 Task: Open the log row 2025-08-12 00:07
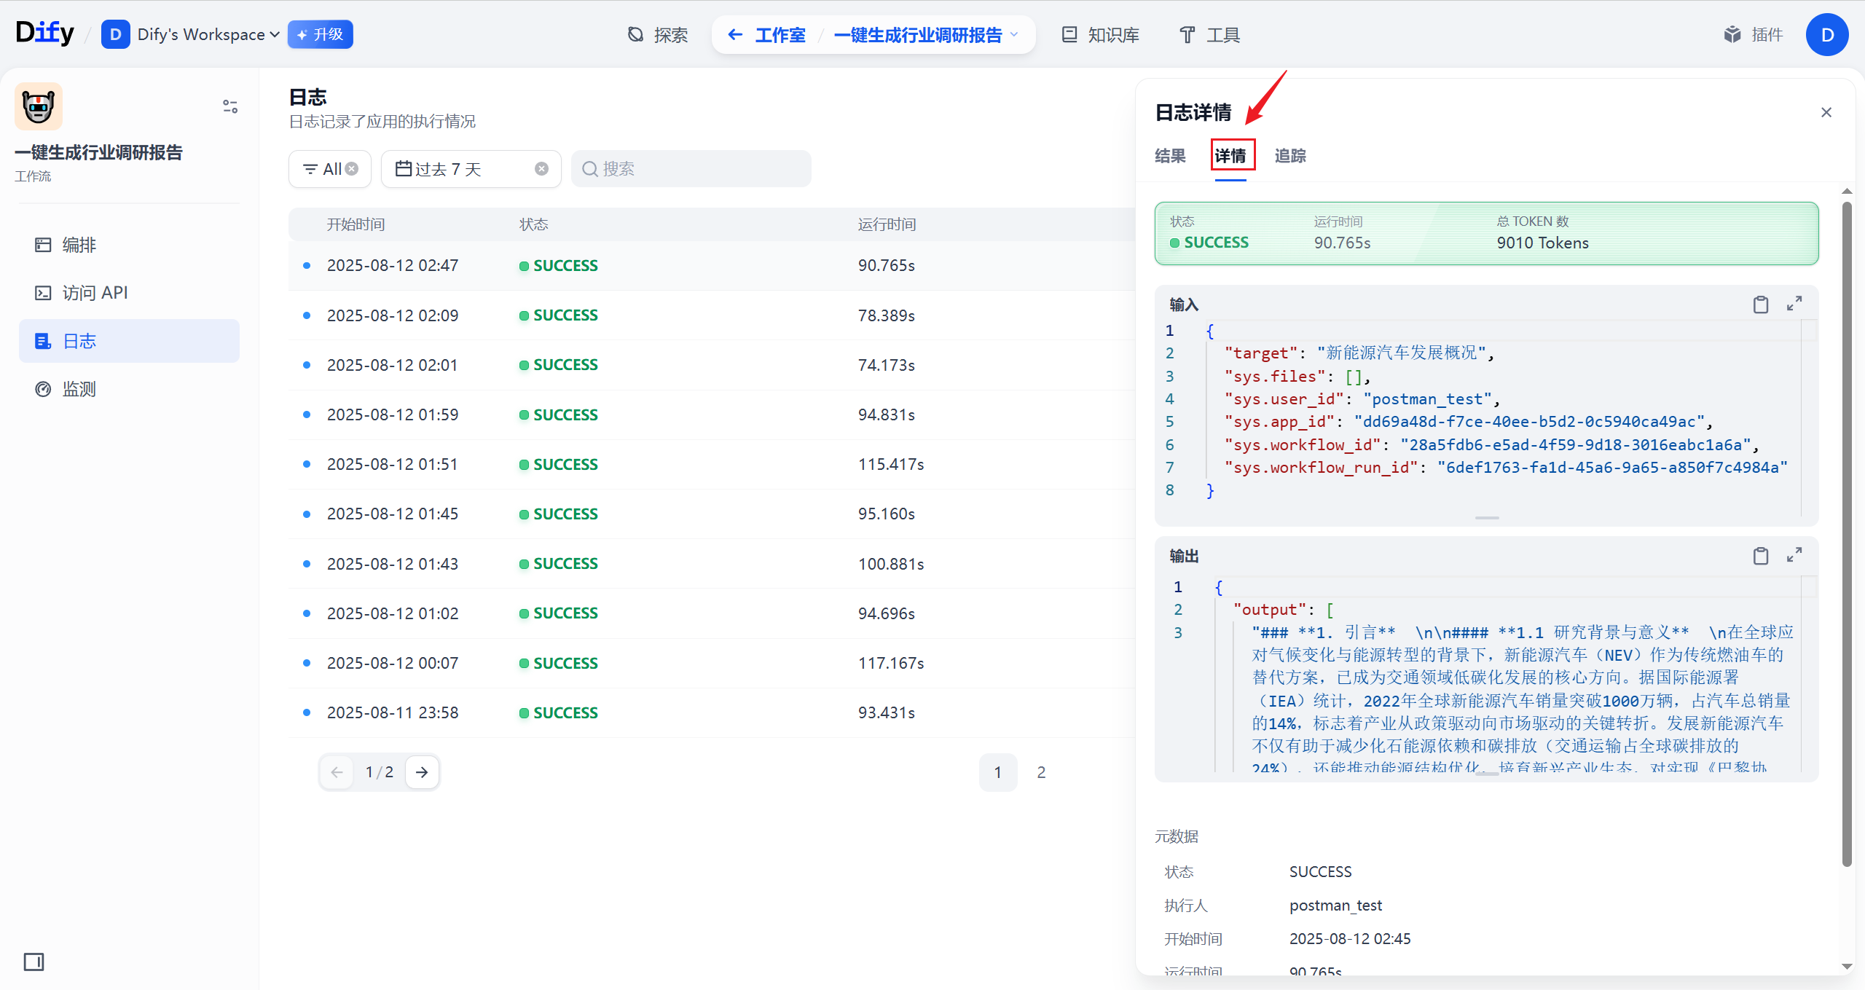point(711,663)
